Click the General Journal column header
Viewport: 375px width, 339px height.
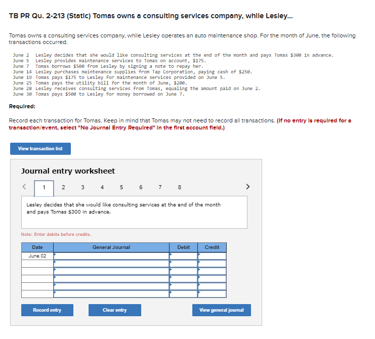click(111, 247)
